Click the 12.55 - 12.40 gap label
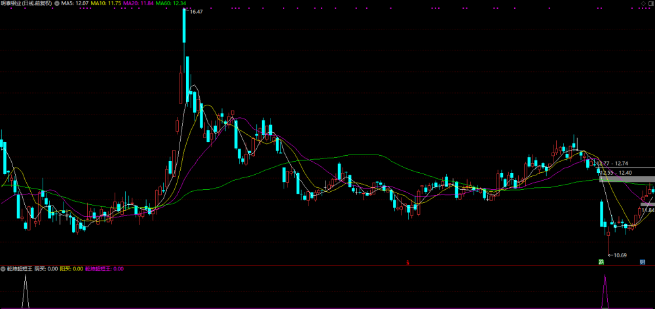The width and height of the screenshot is (655, 309). (x=616, y=172)
